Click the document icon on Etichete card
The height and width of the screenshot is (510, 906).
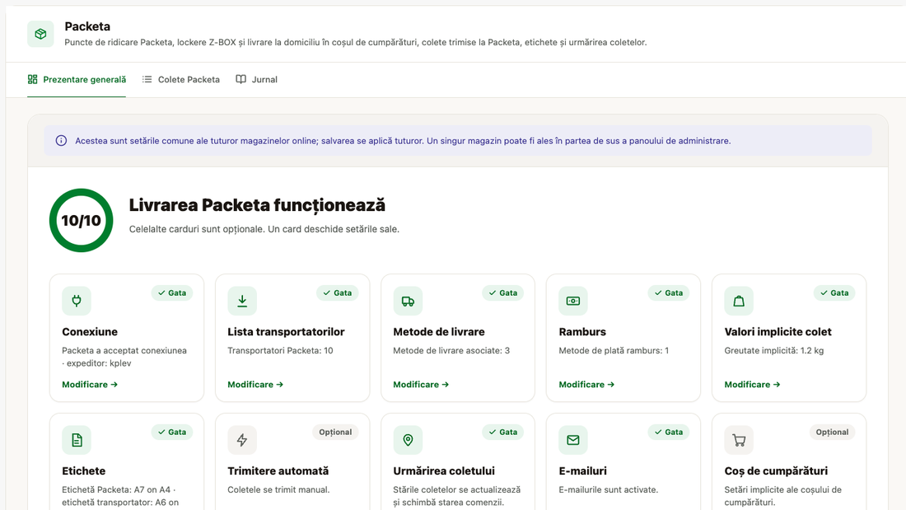[77, 440]
